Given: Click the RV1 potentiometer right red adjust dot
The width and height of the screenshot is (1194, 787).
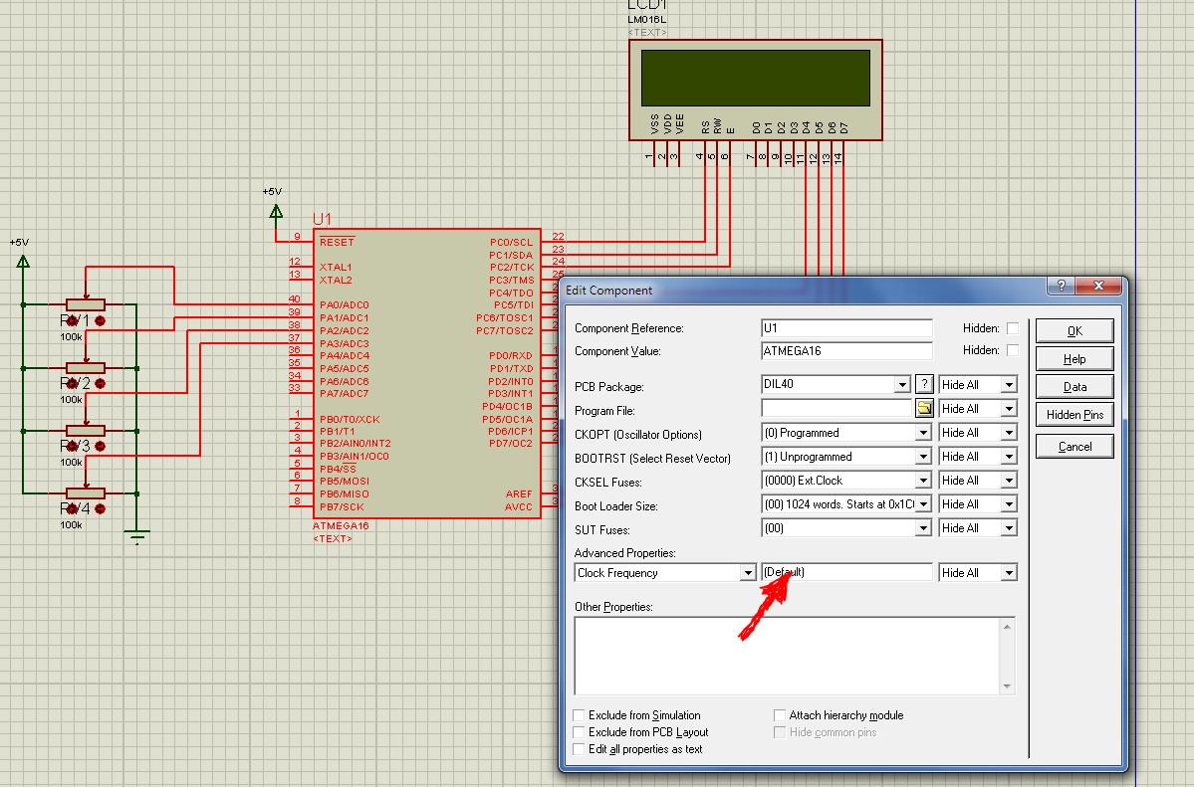Looking at the screenshot, I should point(100,320).
